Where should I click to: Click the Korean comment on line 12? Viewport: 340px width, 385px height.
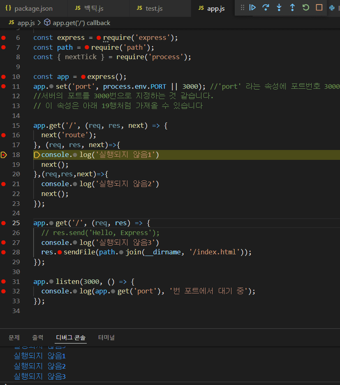pos(123,96)
